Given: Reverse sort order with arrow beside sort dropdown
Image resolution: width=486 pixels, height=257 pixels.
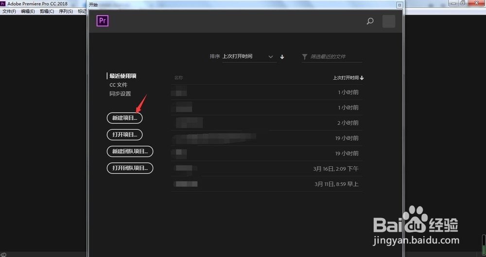Looking at the screenshot, I should coord(282,57).
